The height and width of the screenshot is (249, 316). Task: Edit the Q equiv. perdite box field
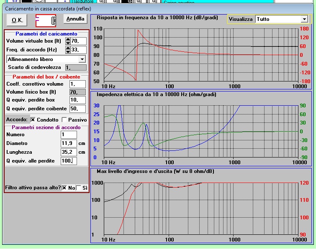pos(77,100)
